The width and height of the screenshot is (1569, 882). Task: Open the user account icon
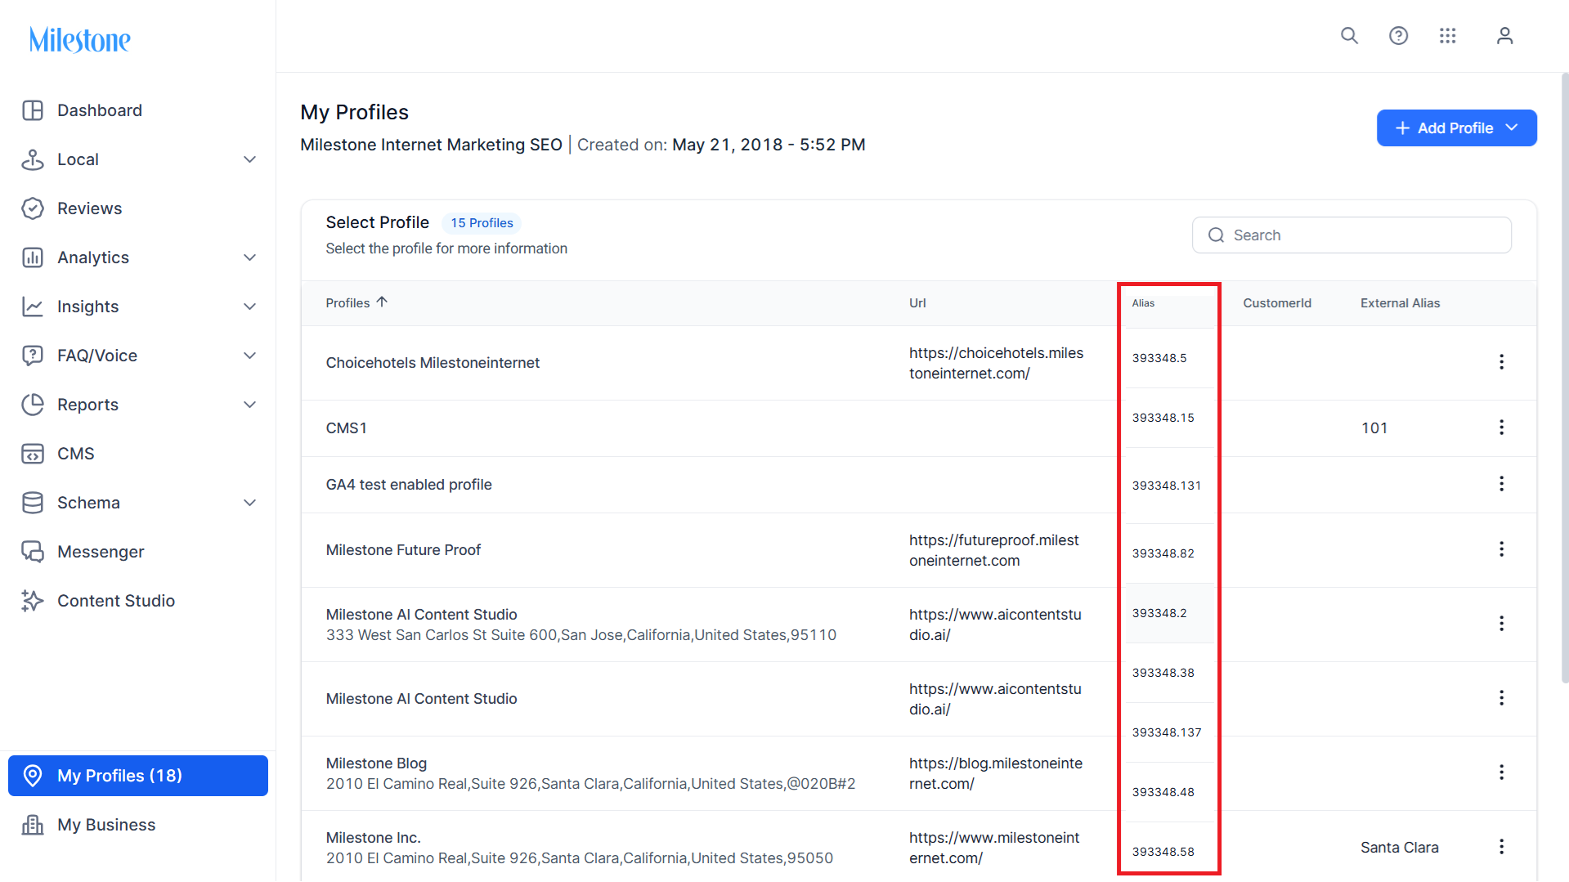click(x=1504, y=36)
